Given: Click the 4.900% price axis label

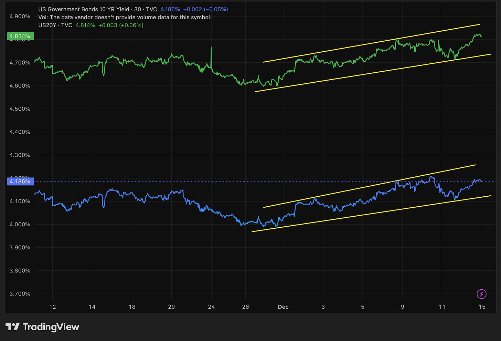Looking at the screenshot, I should 20,17.
